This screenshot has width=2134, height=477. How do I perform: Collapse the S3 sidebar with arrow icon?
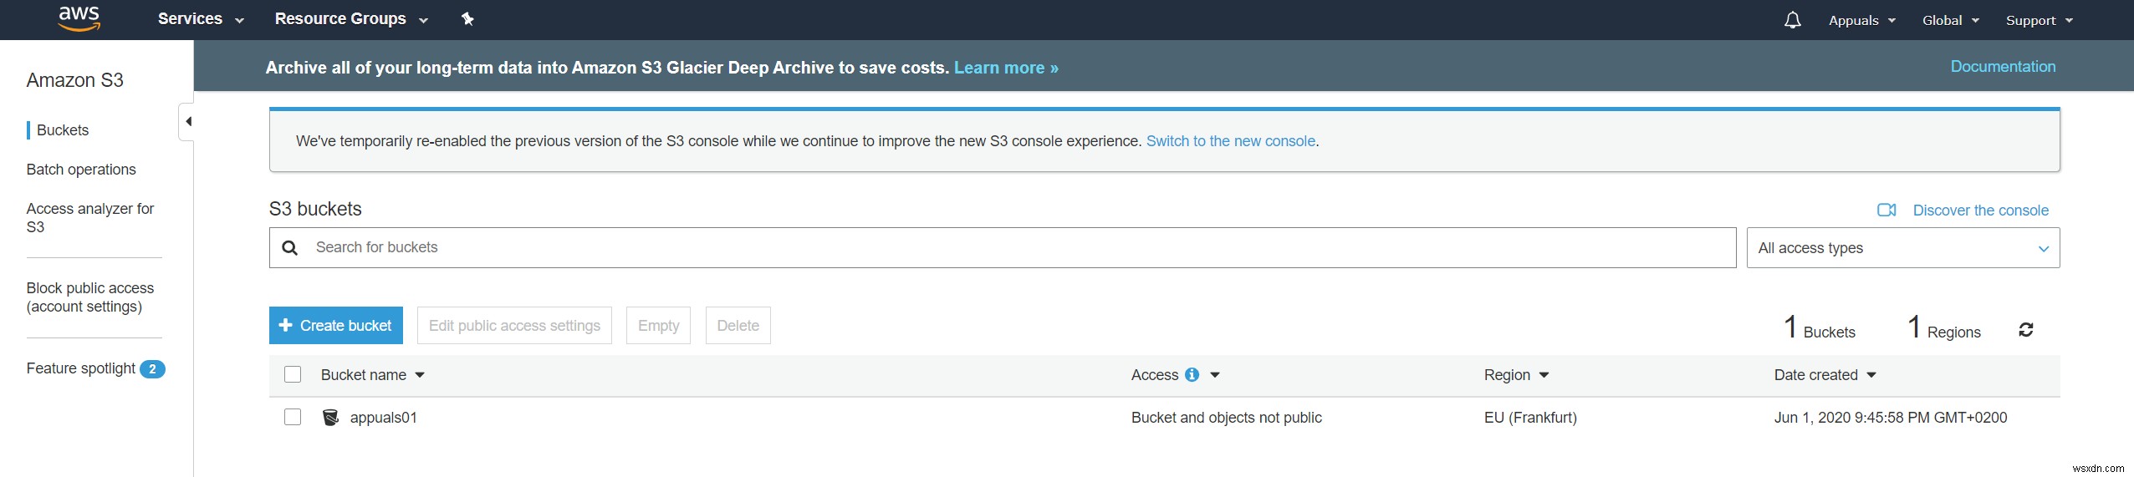click(187, 122)
